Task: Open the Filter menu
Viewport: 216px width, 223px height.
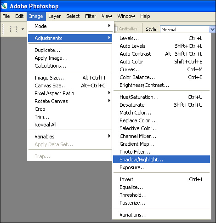Action: [x=91, y=16]
